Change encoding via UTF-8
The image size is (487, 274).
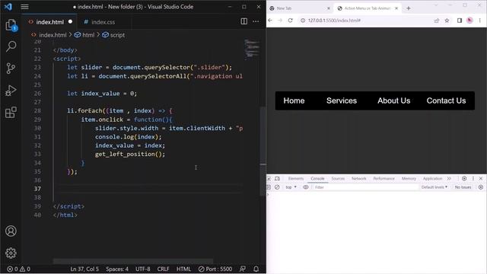coord(143,269)
